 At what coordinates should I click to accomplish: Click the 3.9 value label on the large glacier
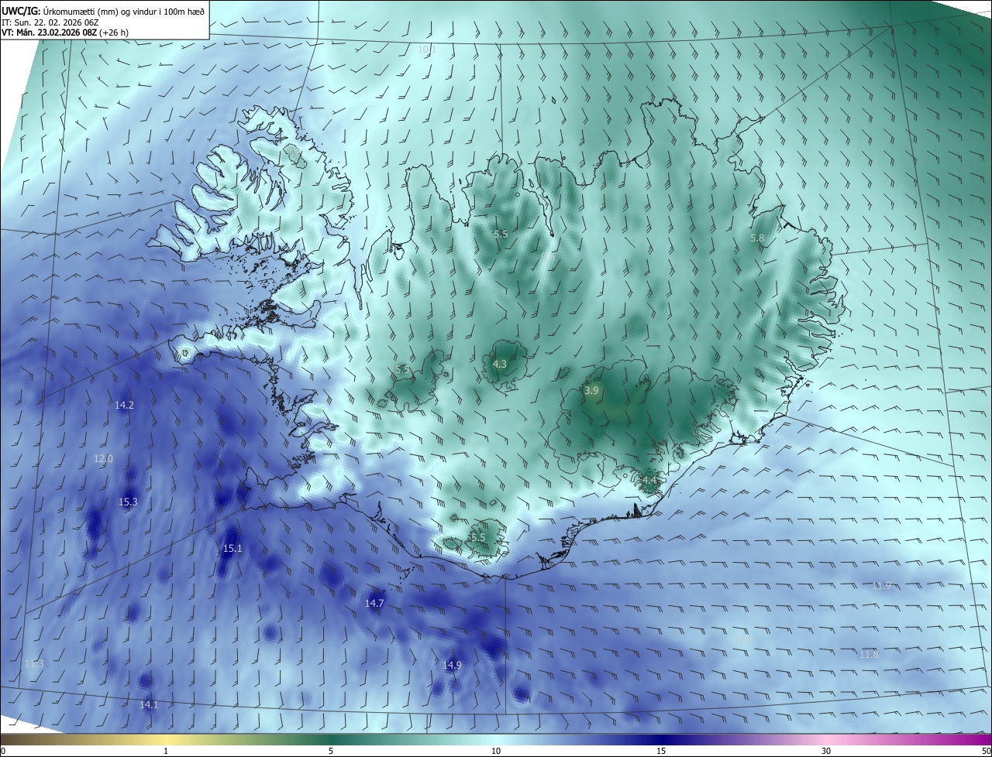coord(591,391)
